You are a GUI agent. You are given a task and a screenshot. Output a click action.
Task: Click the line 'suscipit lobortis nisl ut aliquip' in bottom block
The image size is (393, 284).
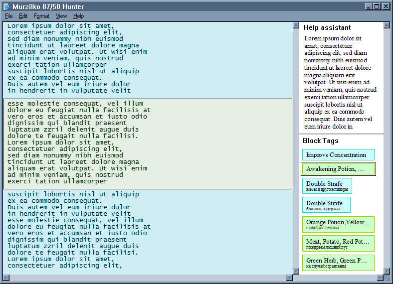coord(73,194)
